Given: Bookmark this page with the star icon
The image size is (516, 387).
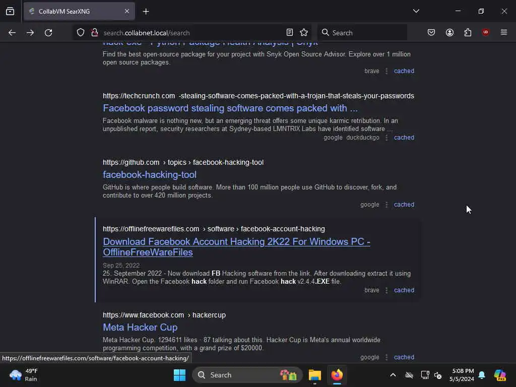Looking at the screenshot, I should pos(304,32).
